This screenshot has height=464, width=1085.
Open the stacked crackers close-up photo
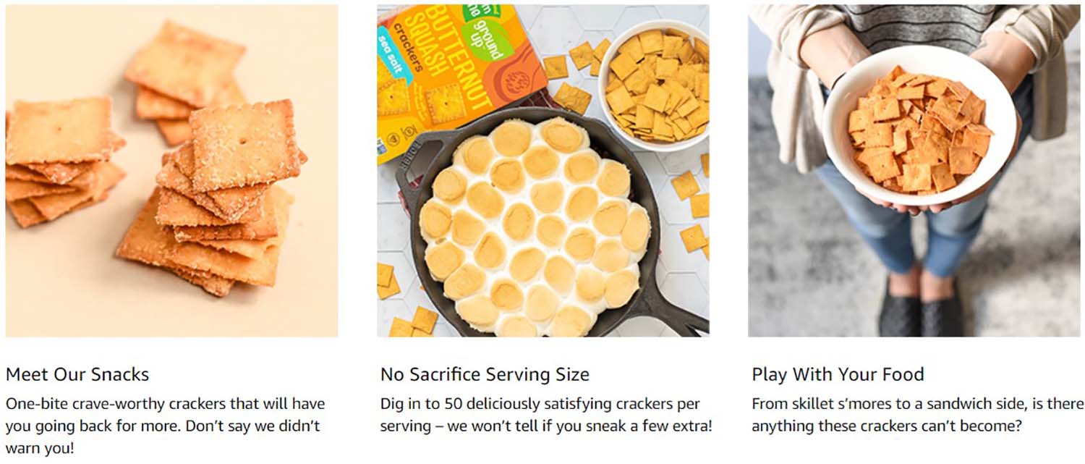click(x=171, y=171)
